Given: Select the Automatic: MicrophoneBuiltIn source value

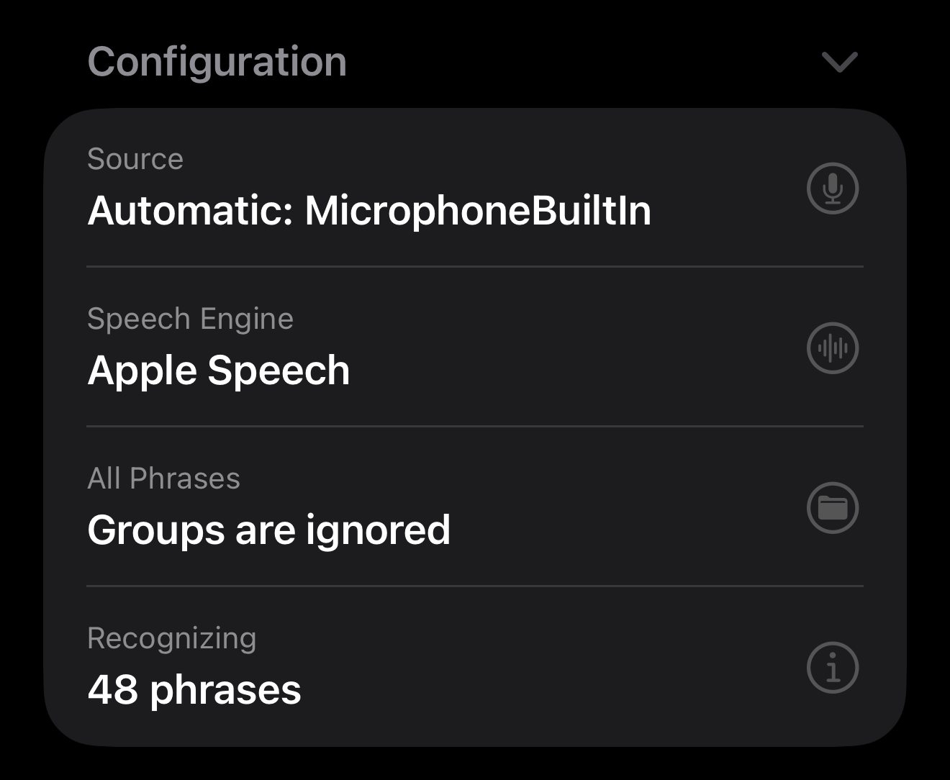Looking at the screenshot, I should click(368, 211).
